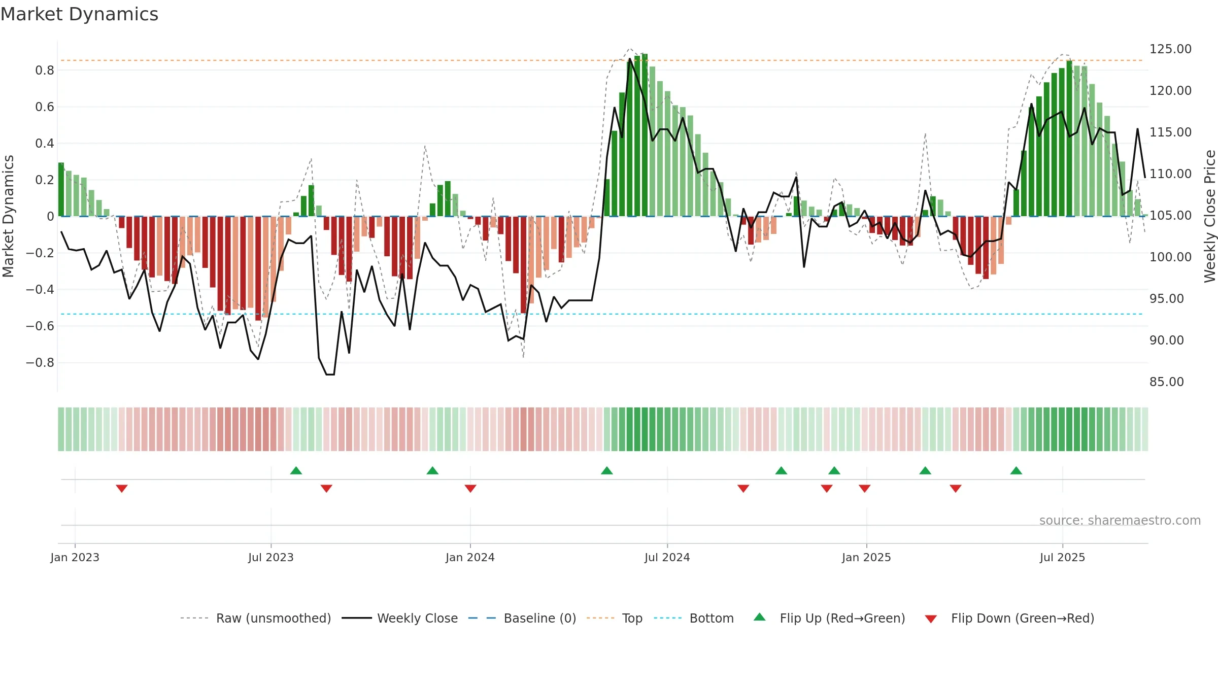Click the −0.6 left axis tick label

pyautogui.click(x=40, y=326)
